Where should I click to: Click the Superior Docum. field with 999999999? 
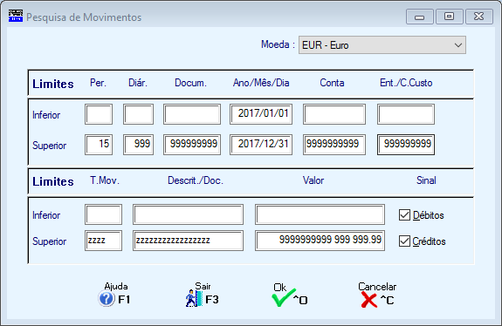tap(192, 145)
